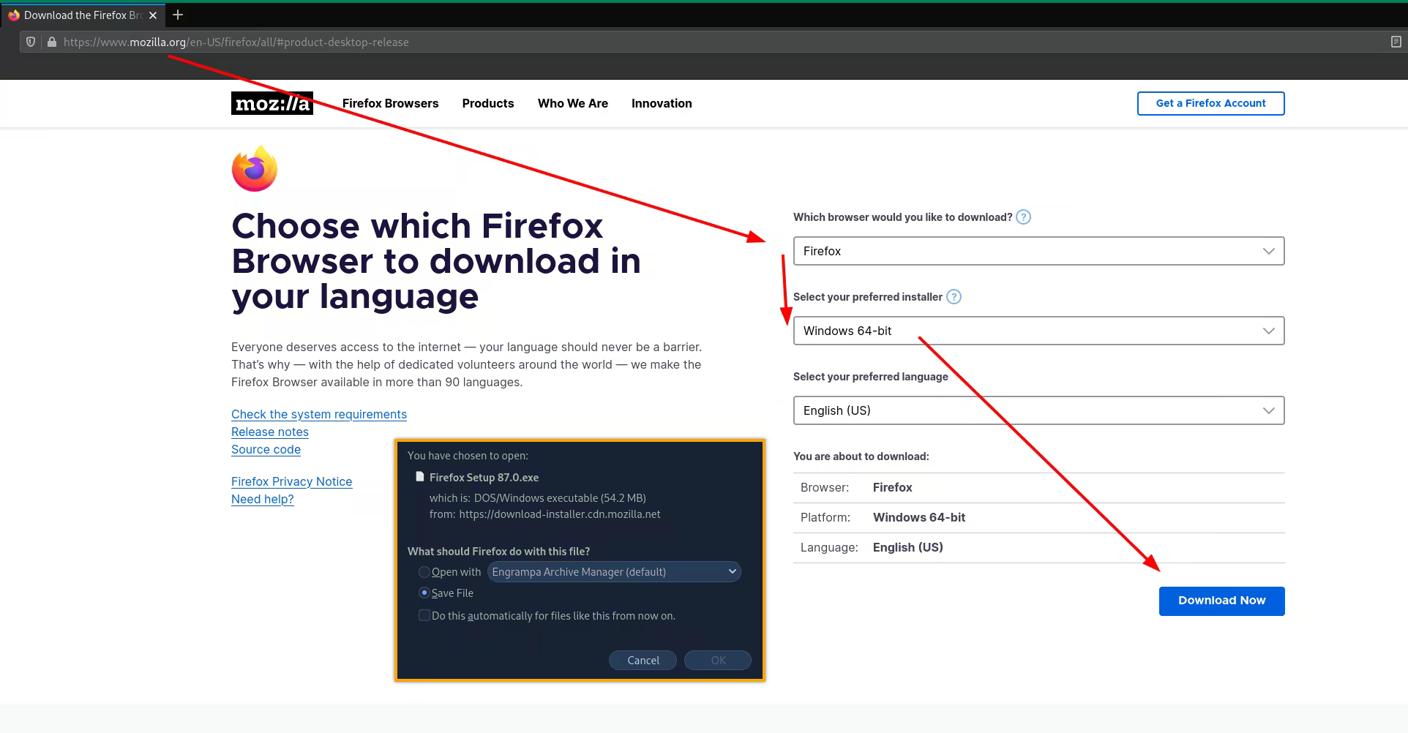Open the Firefox browser selection dropdown
The image size is (1408, 733).
(x=1038, y=251)
